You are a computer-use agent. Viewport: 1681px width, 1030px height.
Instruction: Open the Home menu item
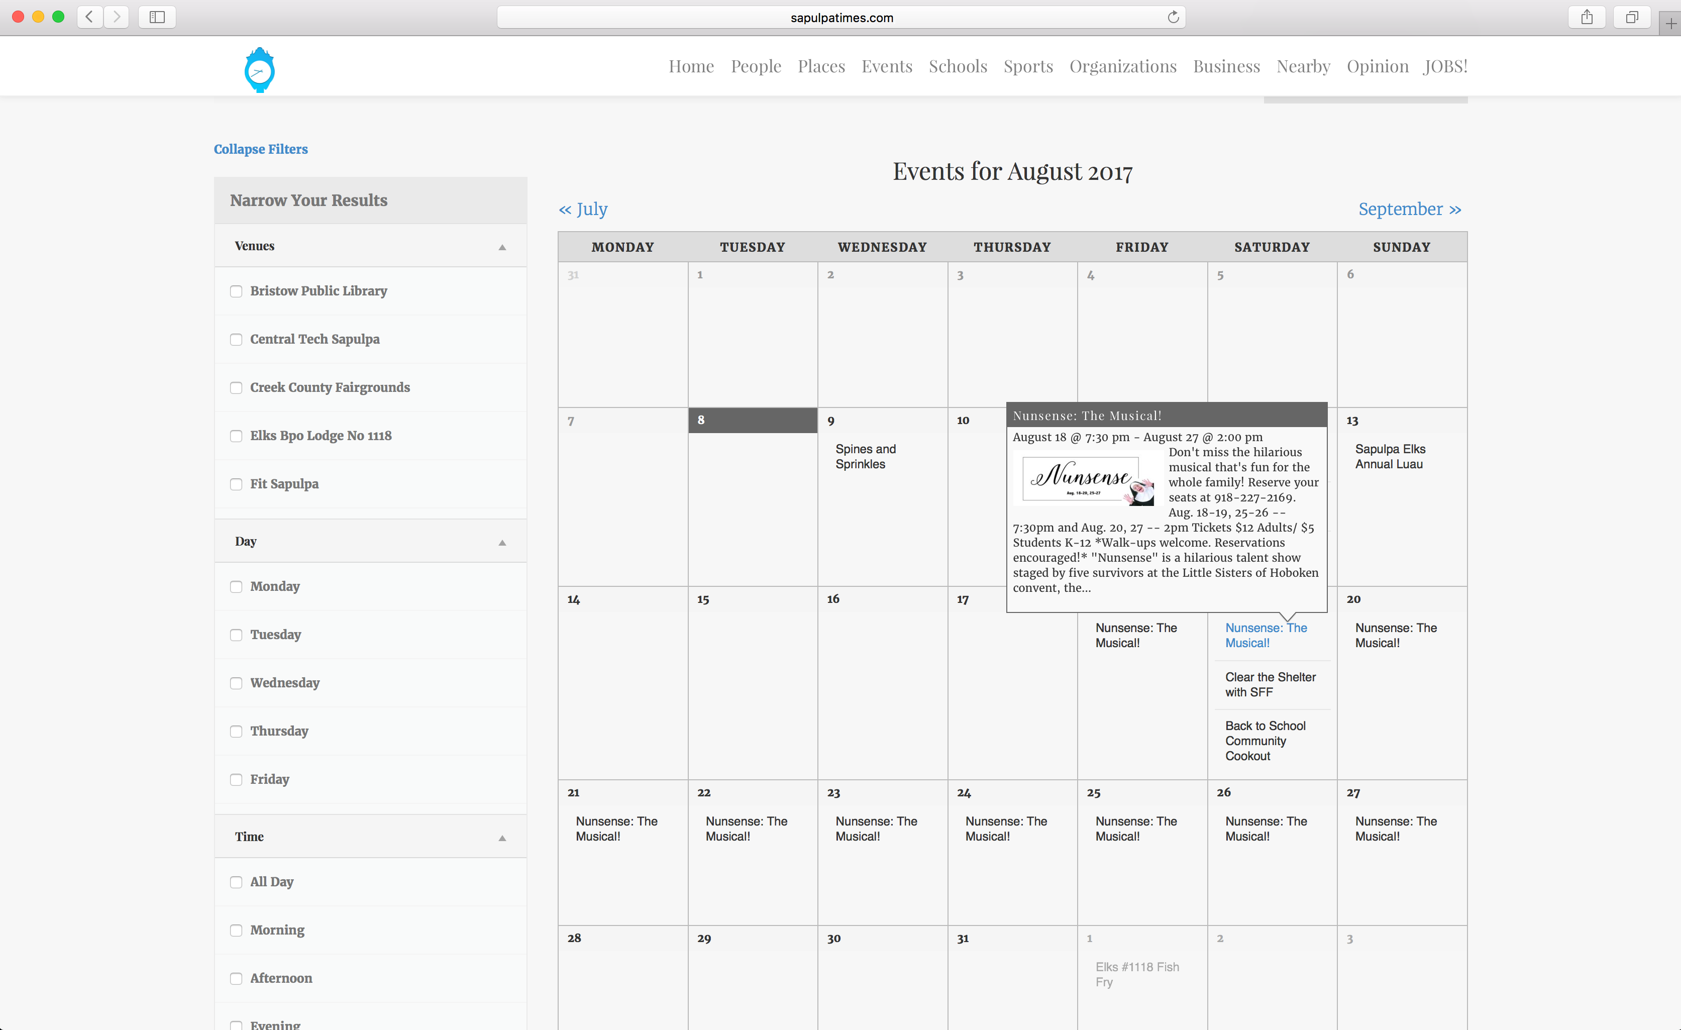(x=691, y=66)
